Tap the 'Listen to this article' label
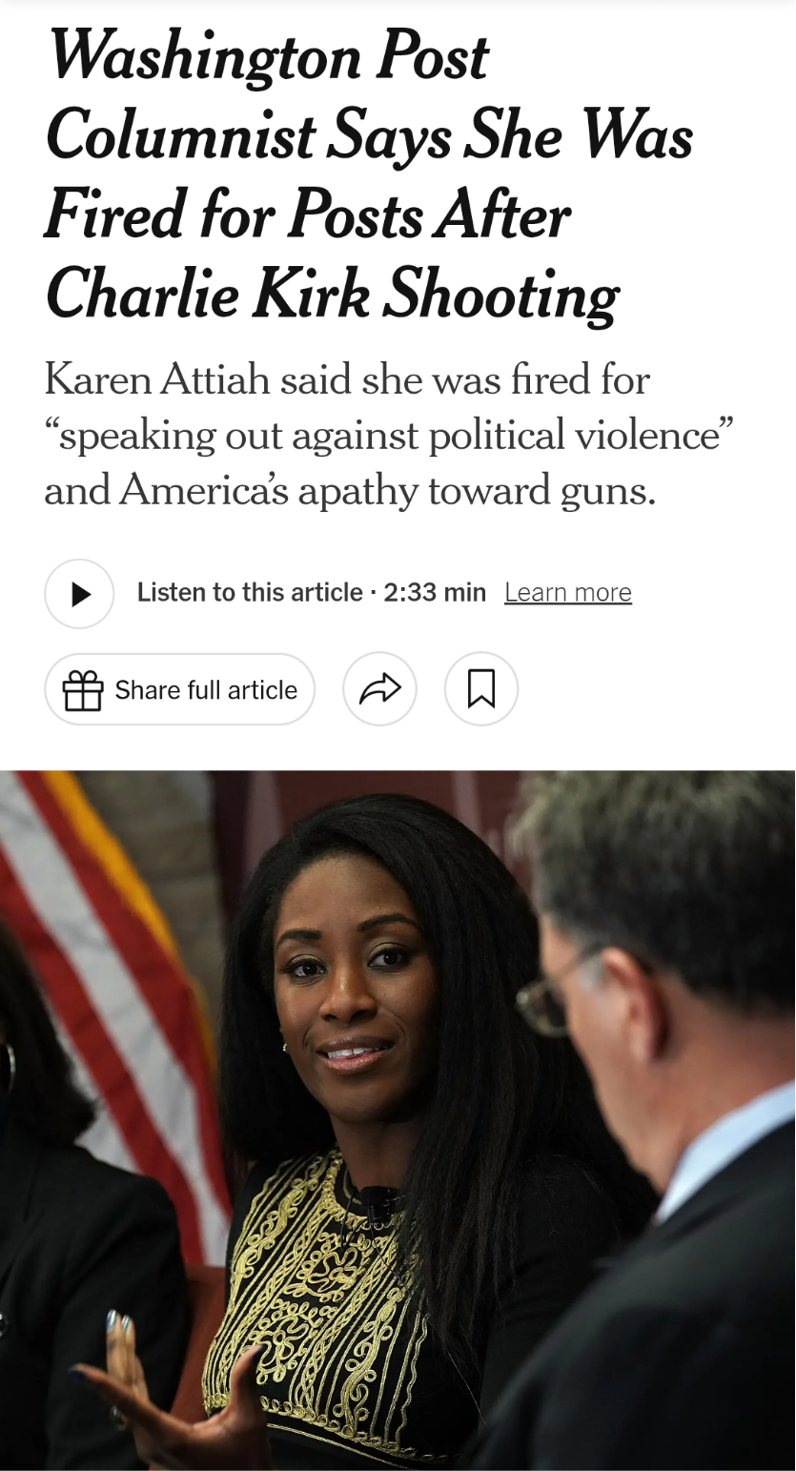 coord(250,593)
